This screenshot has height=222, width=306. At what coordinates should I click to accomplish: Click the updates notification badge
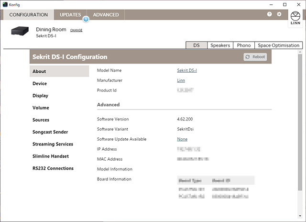(x=86, y=19)
